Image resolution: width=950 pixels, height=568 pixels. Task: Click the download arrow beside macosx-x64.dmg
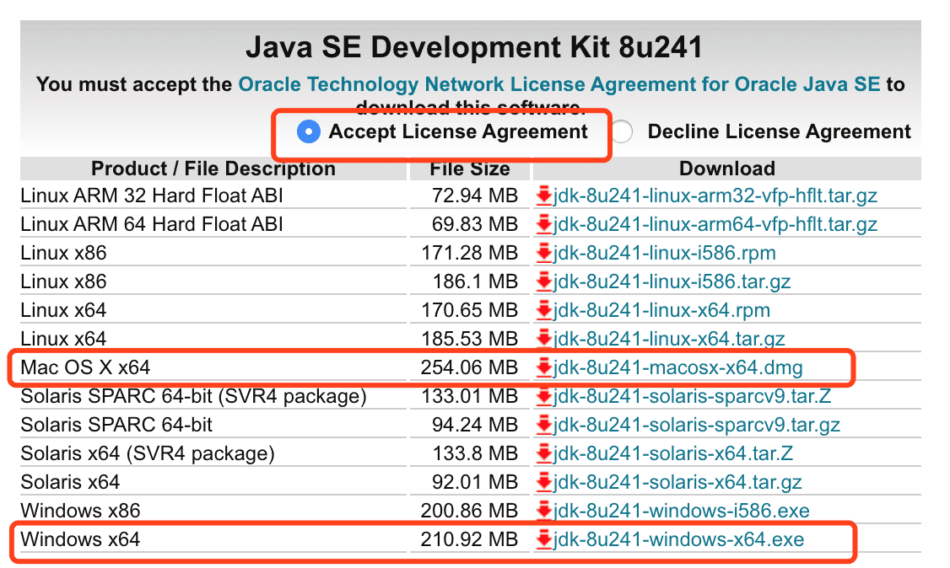click(543, 367)
